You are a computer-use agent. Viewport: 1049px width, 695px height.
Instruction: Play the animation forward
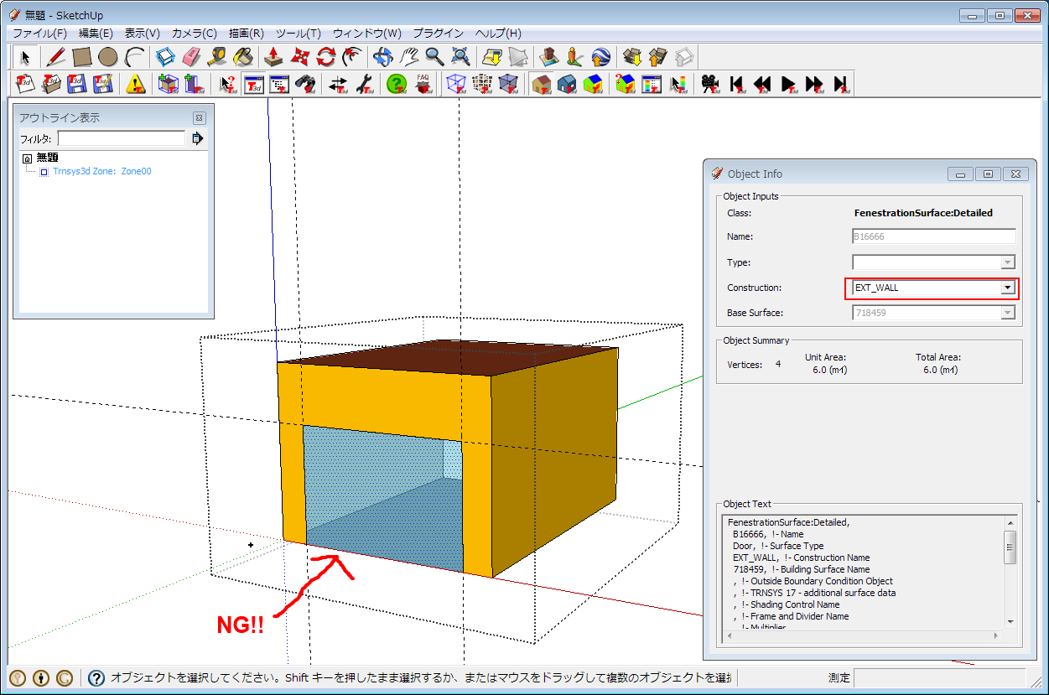pos(789,84)
